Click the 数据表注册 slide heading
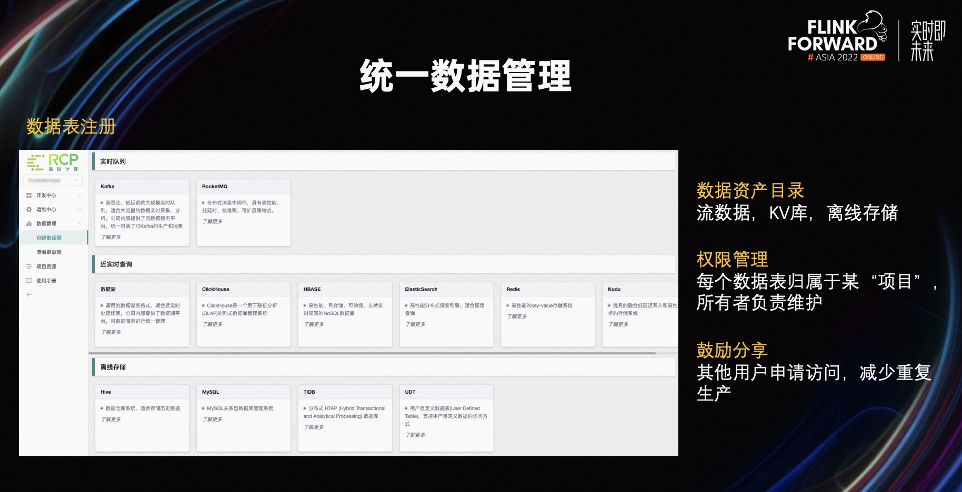 pos(71,127)
